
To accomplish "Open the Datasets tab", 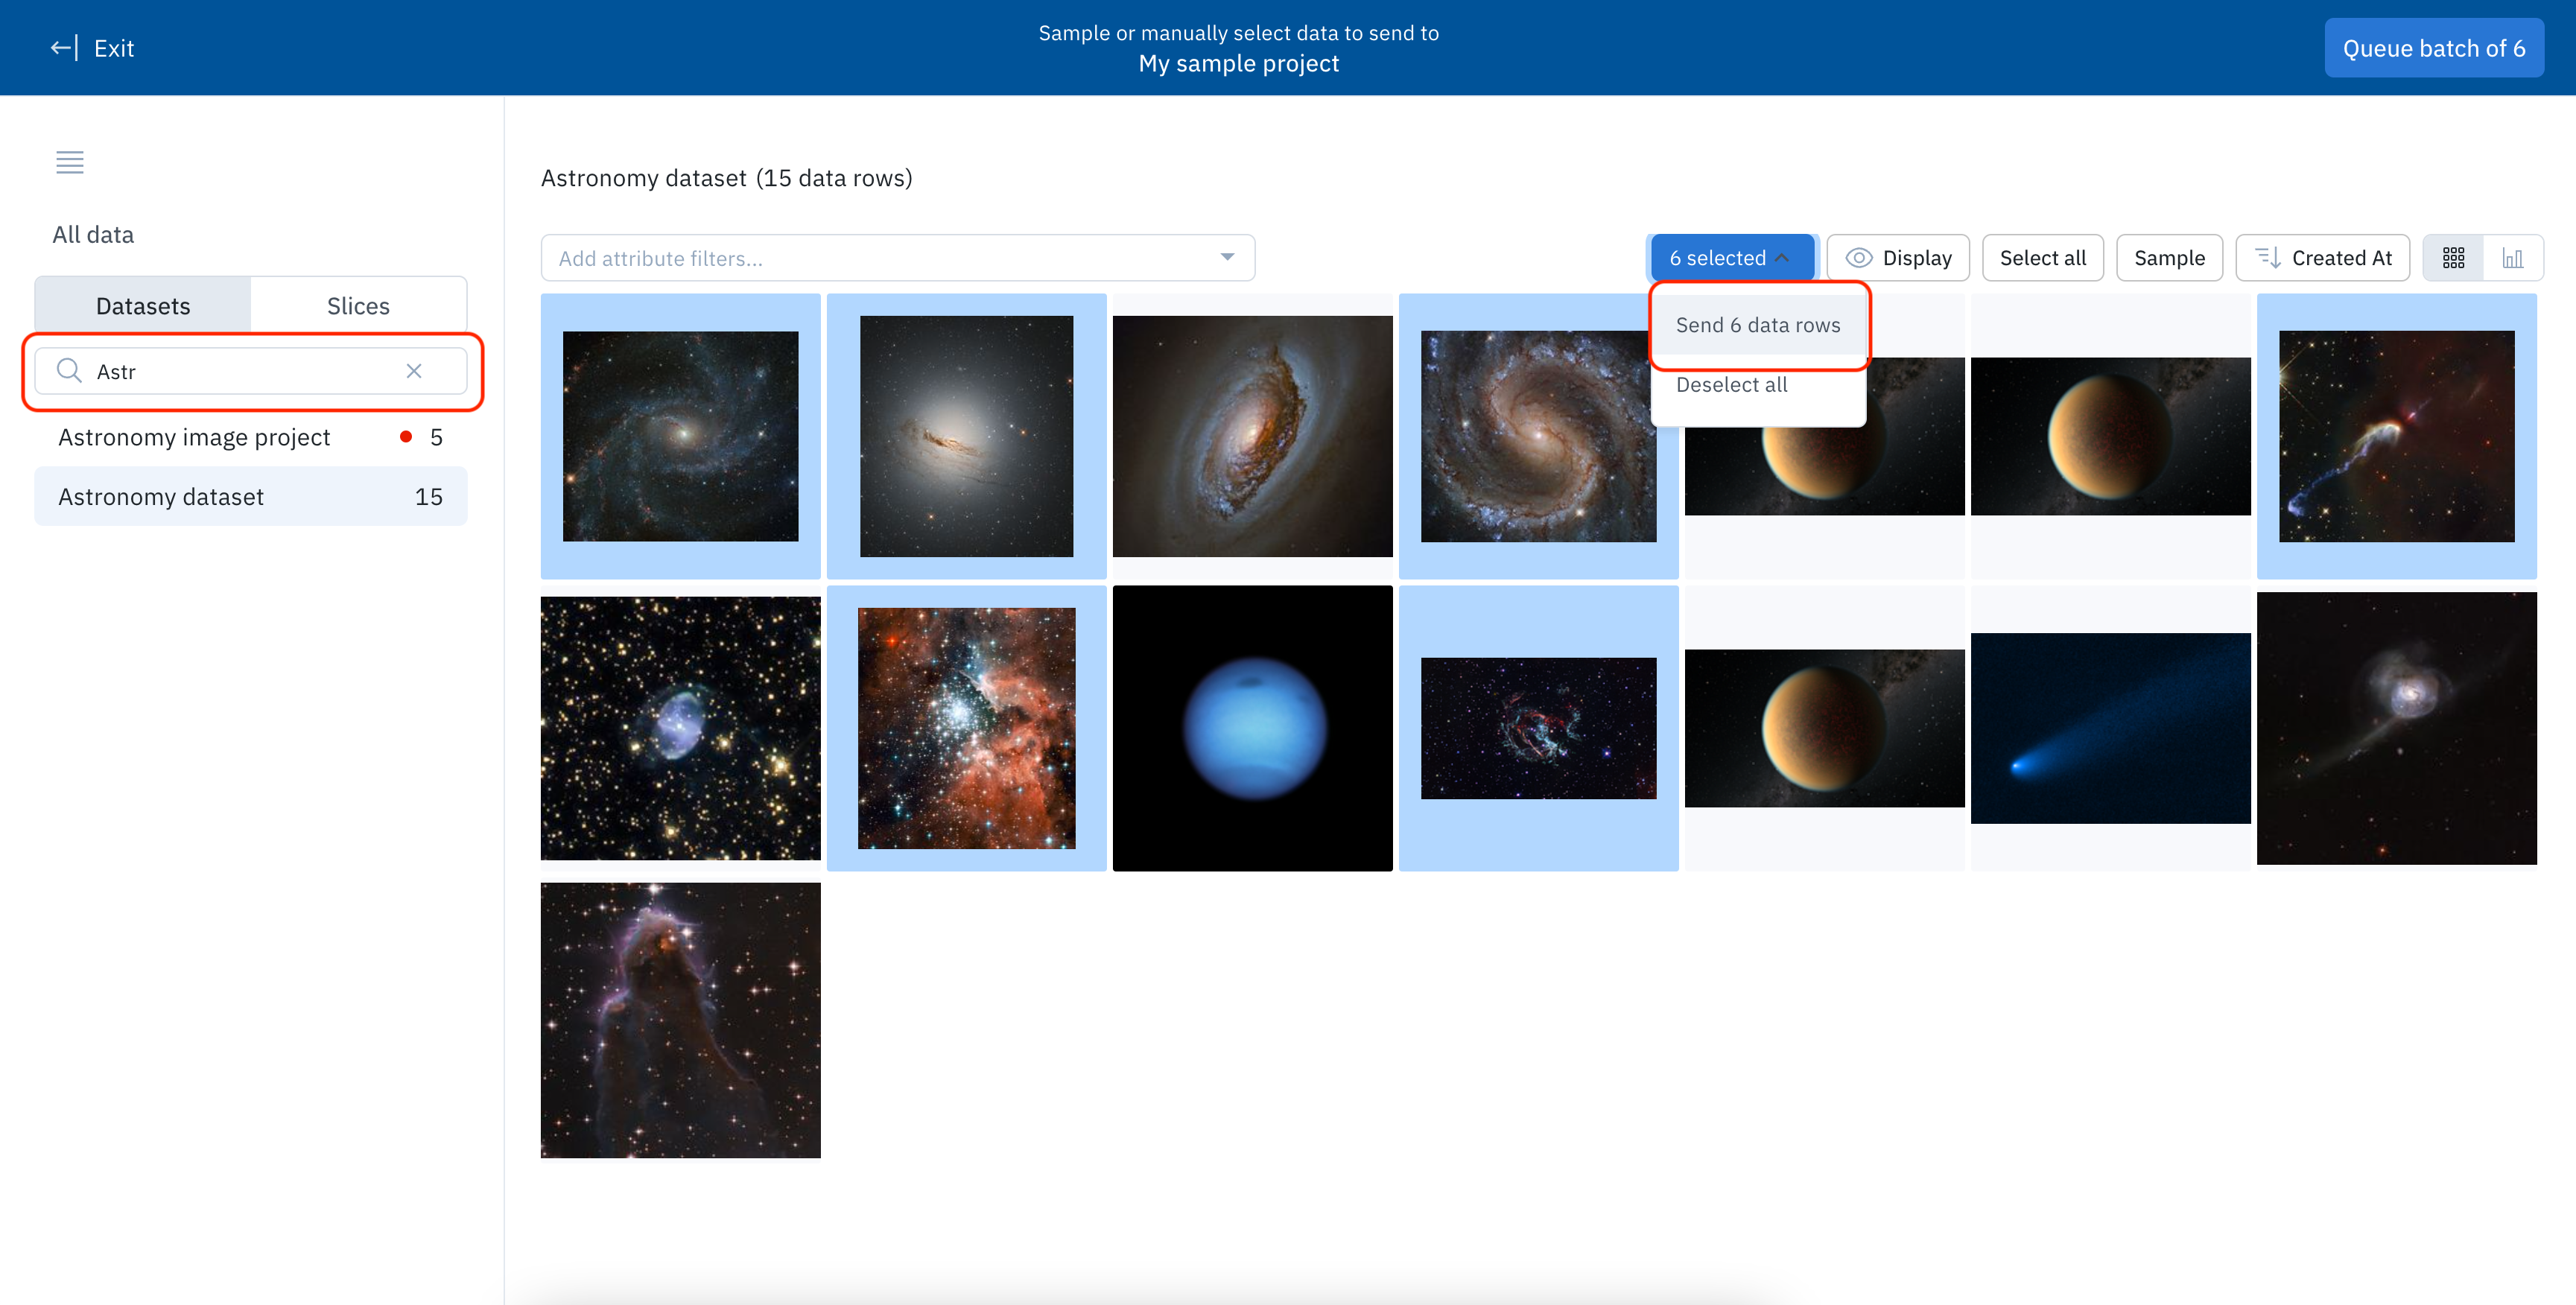I will click(x=143, y=306).
